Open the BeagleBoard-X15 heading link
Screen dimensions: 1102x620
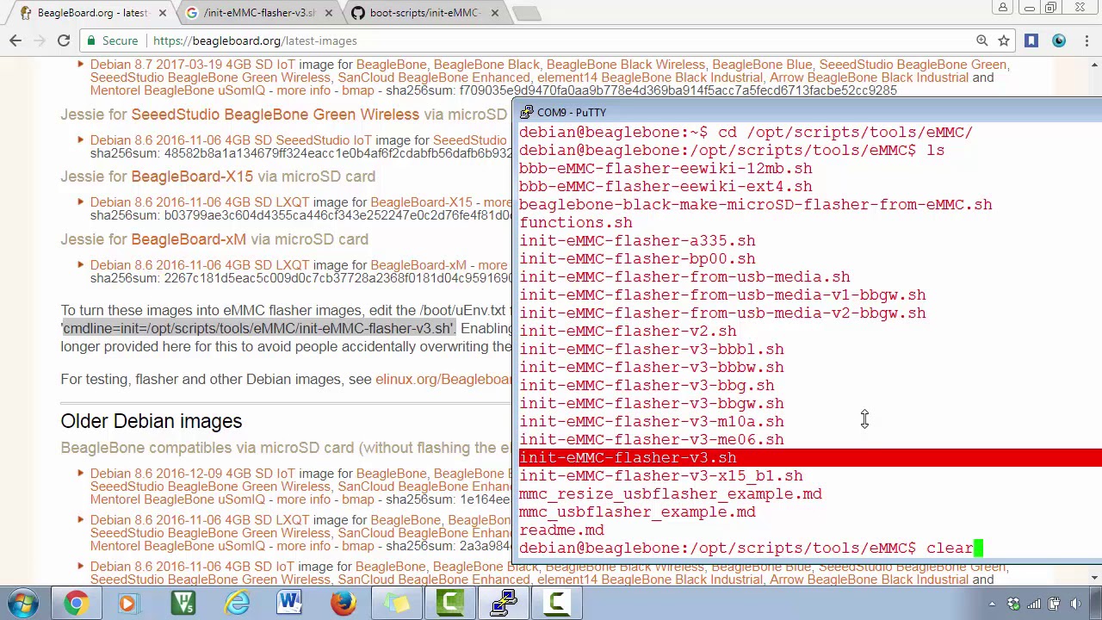[192, 177]
